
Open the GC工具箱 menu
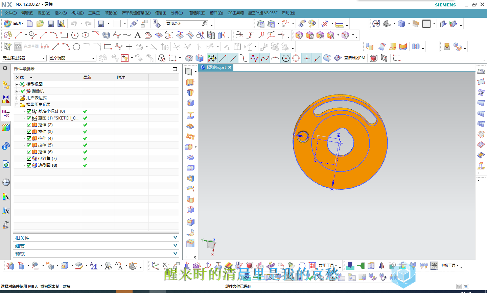pyautogui.click(x=235, y=13)
